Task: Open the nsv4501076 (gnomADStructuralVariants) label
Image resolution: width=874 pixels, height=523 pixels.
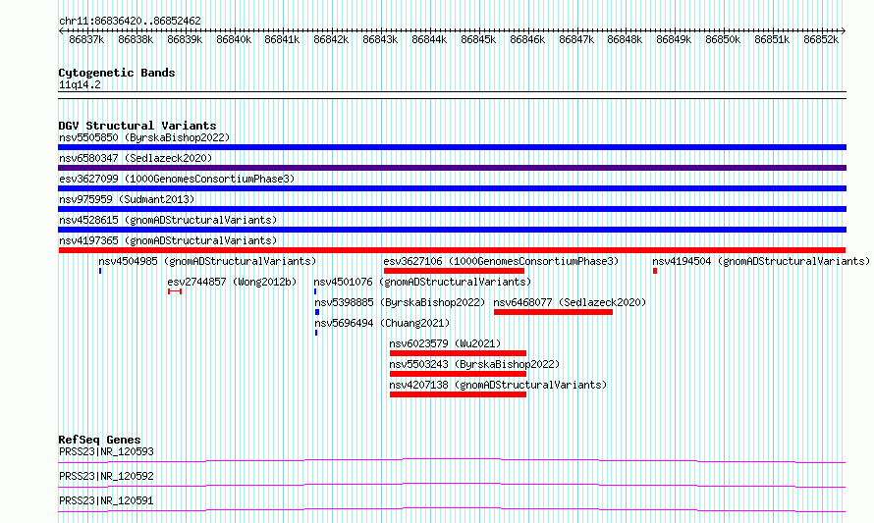Action: pos(422,282)
